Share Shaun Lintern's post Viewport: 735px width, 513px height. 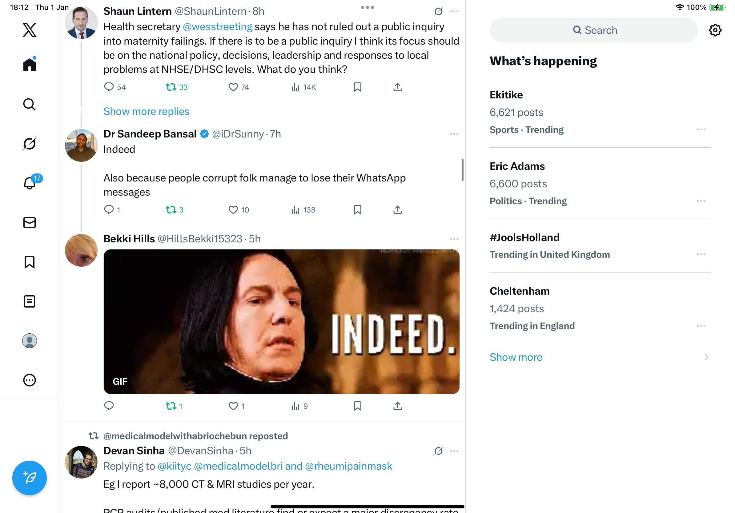tap(398, 87)
